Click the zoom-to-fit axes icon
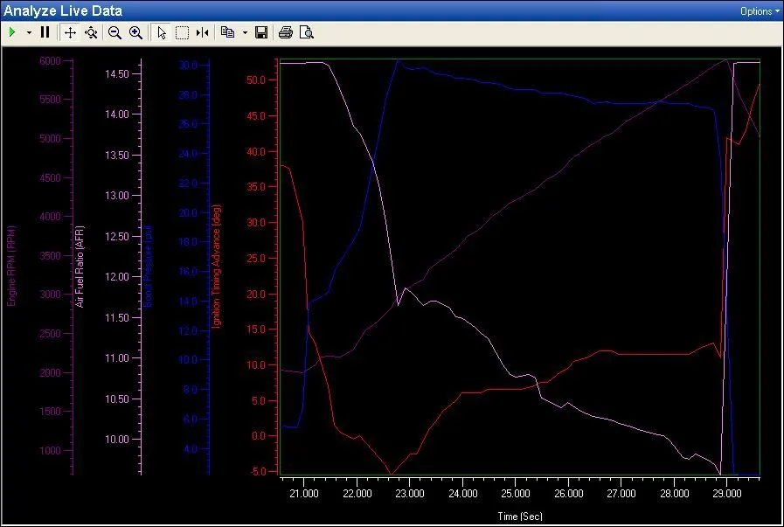The height and width of the screenshot is (527, 784). (x=91, y=32)
